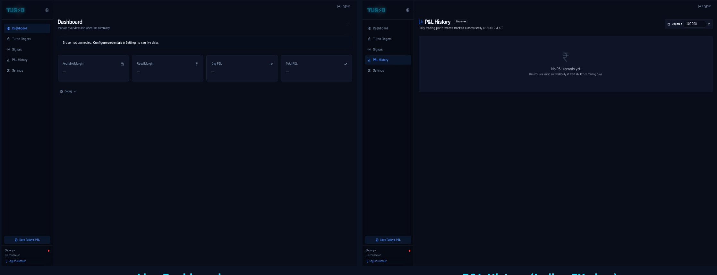Click Login to Broker in the Dashboard window
The height and width of the screenshot is (275, 717).
15,261
